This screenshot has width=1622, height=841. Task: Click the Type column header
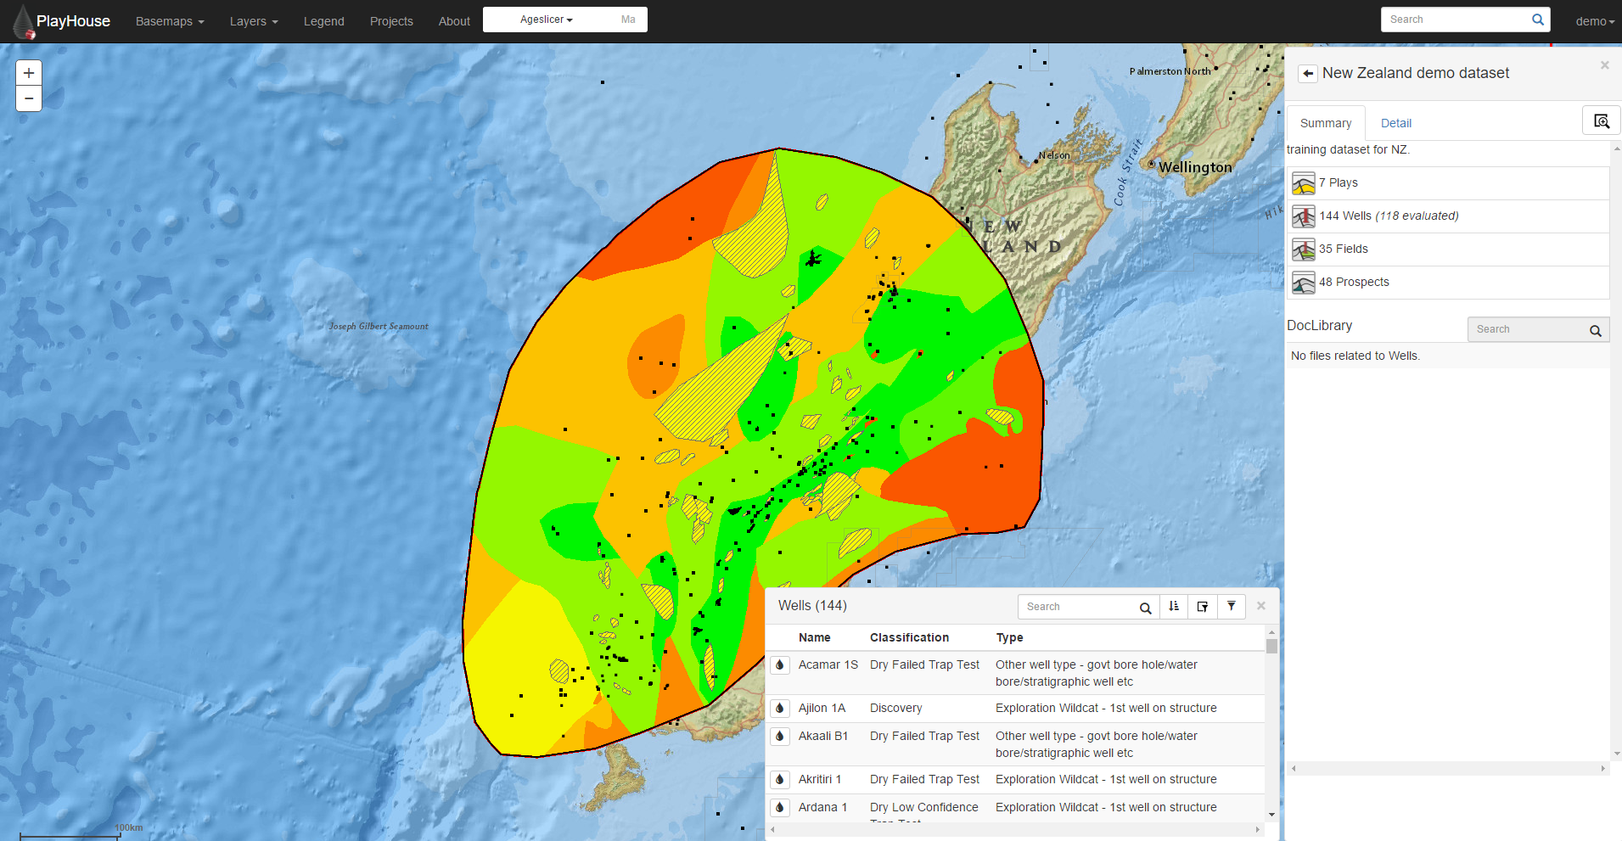(x=1009, y=637)
